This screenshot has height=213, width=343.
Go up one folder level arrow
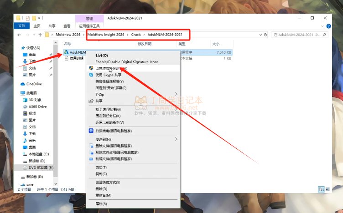click(x=40, y=35)
